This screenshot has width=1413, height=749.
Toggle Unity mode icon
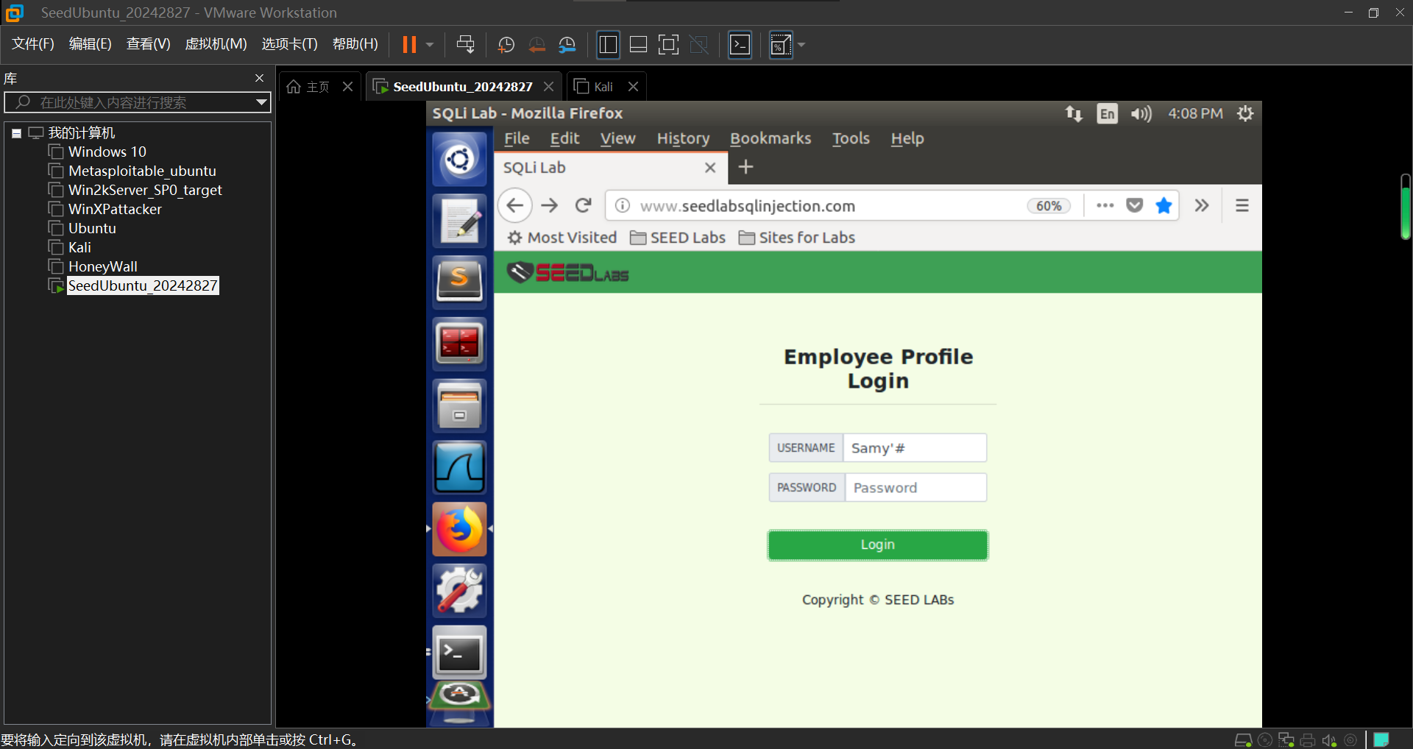pos(698,45)
